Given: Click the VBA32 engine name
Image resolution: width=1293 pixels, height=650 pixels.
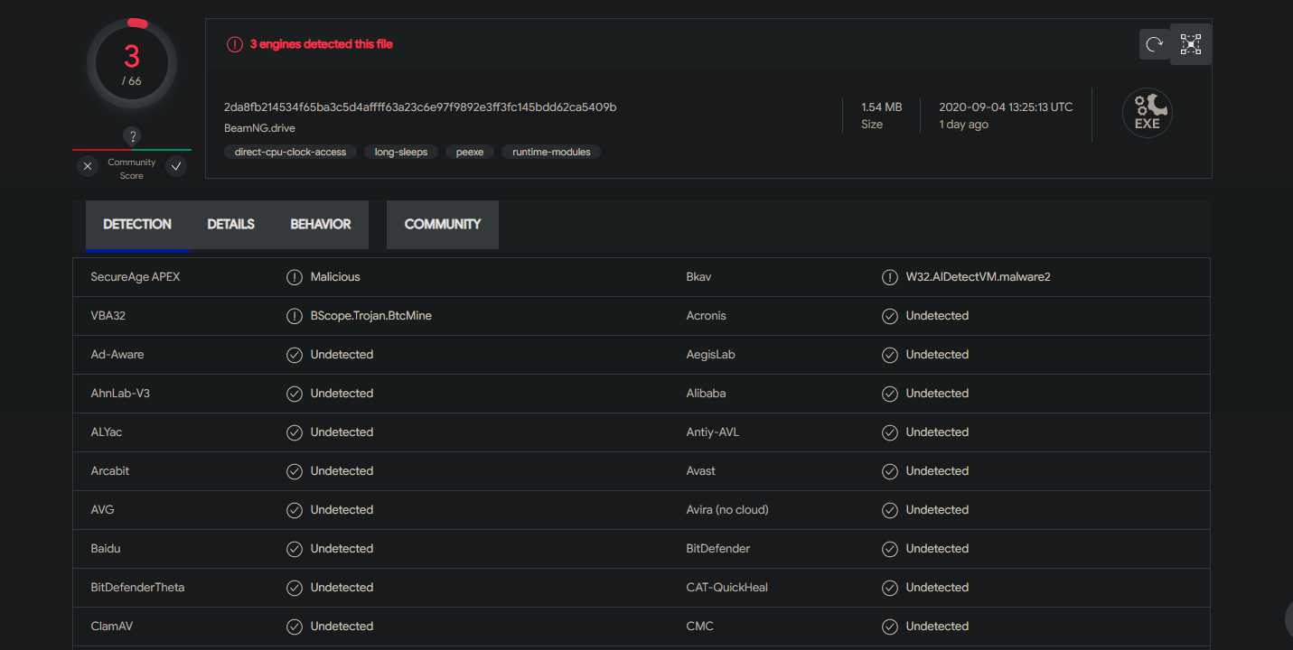Looking at the screenshot, I should [109, 316].
